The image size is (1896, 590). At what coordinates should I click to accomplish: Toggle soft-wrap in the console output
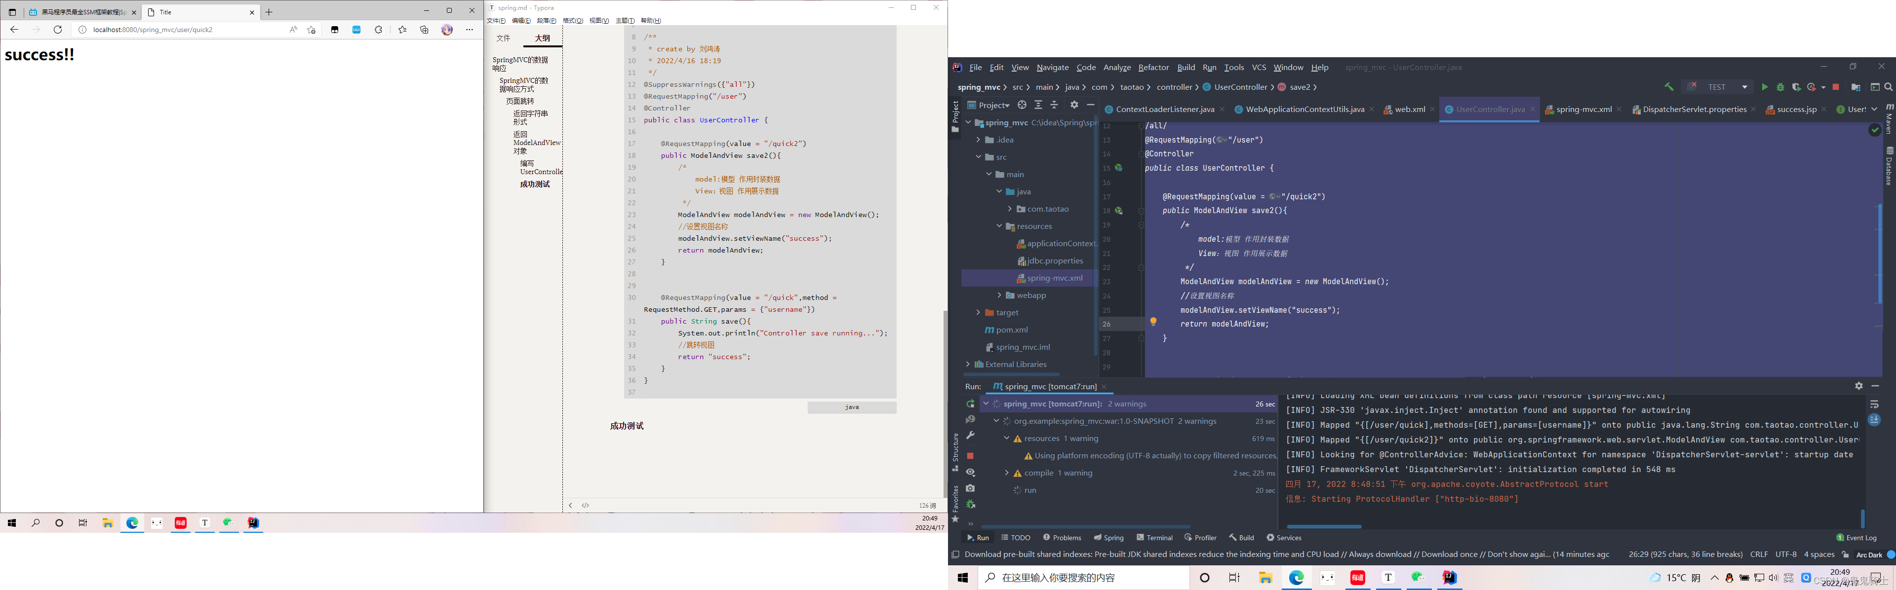pos(1874,404)
